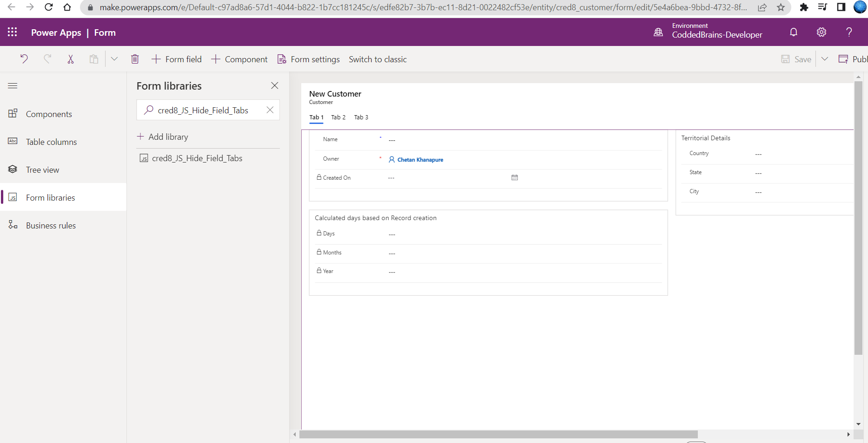
Task: Open the Chetan Khanapure owner link
Action: pyautogui.click(x=420, y=159)
